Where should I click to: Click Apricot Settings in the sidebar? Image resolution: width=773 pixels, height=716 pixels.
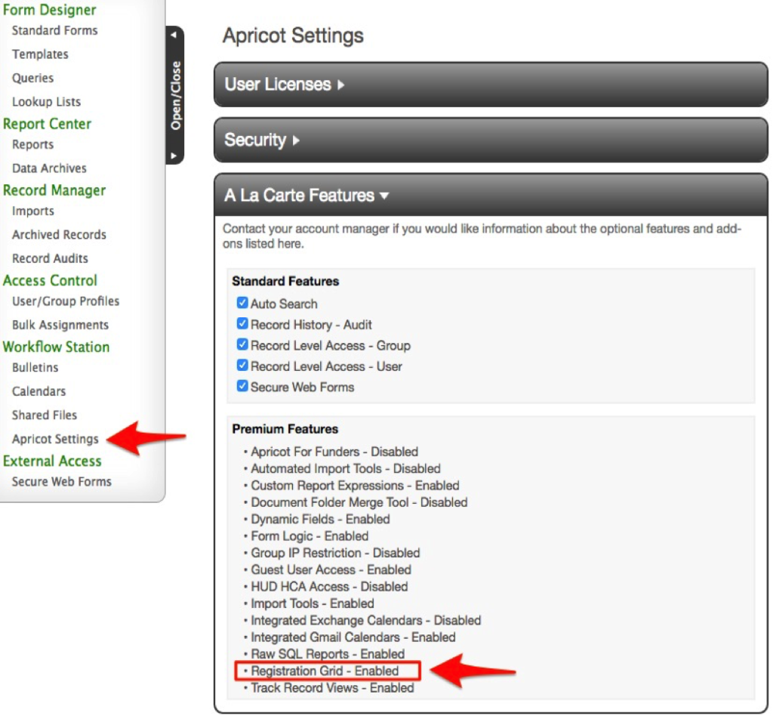coord(56,438)
